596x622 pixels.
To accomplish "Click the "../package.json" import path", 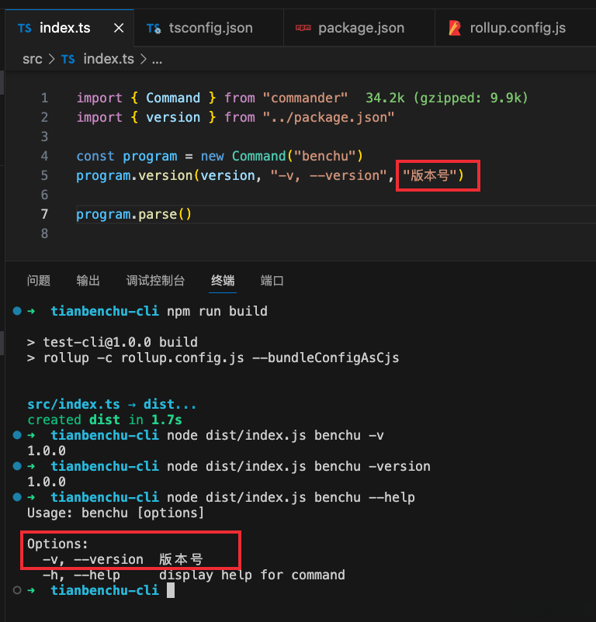I will [x=328, y=117].
